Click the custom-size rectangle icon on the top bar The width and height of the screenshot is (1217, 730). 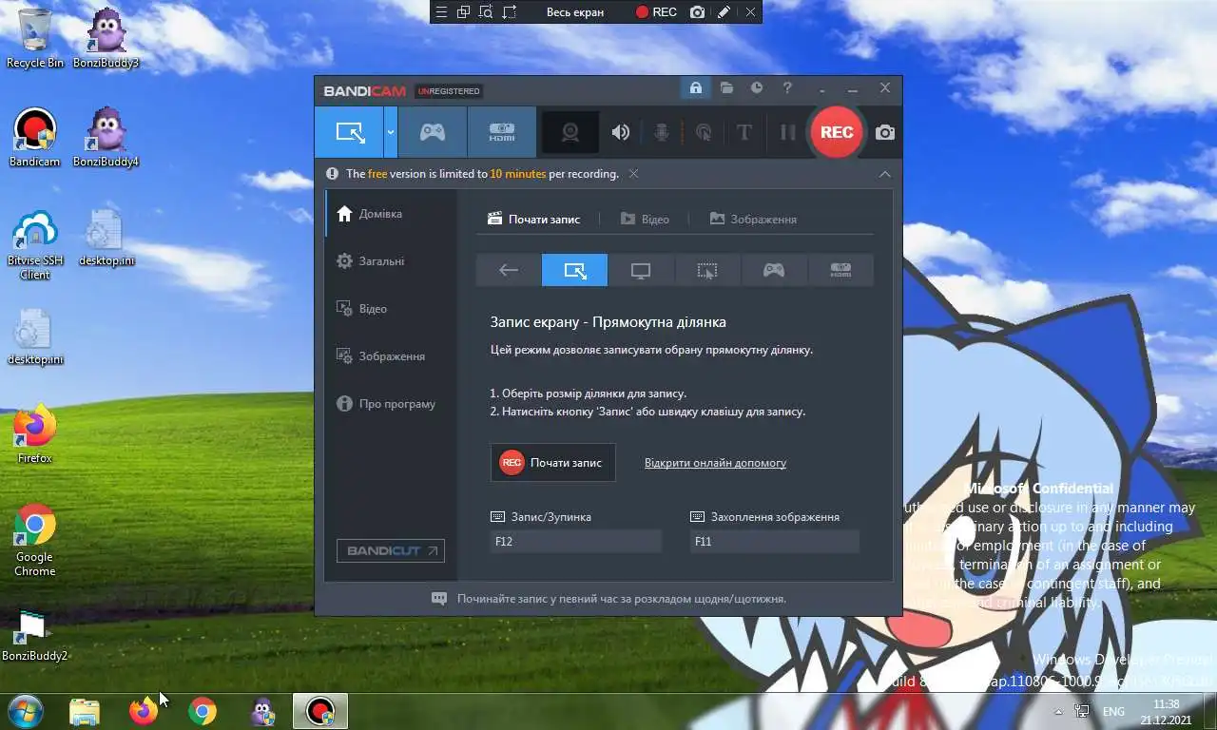[510, 12]
